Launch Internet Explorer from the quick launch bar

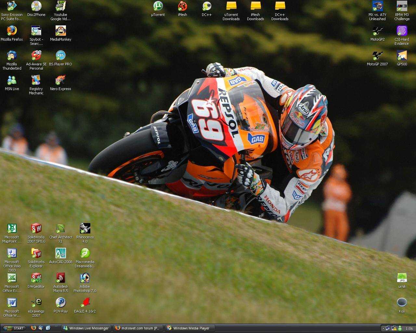48,328
